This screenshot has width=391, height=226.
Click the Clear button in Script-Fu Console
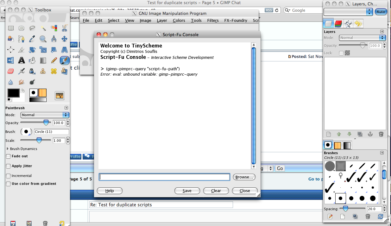click(x=216, y=191)
